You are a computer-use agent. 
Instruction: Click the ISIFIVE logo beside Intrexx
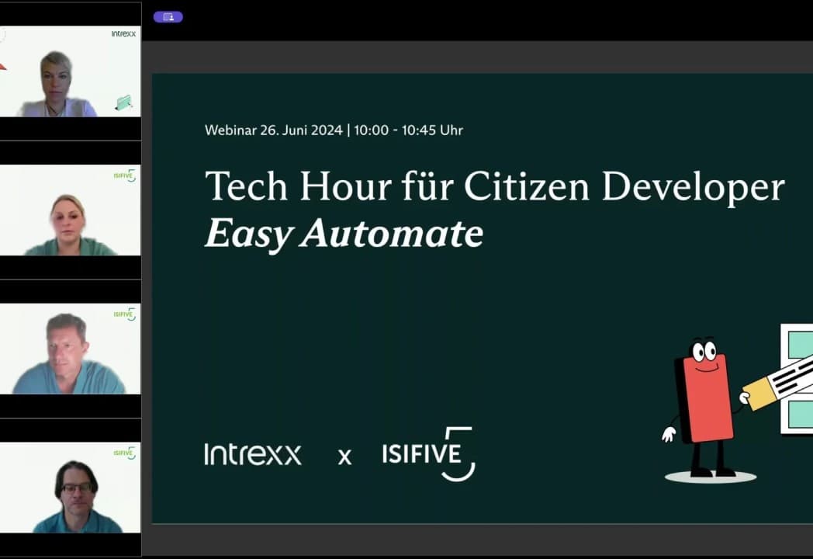(x=428, y=453)
